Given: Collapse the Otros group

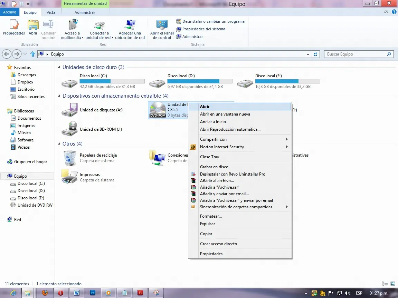Looking at the screenshot, I should 59,144.
